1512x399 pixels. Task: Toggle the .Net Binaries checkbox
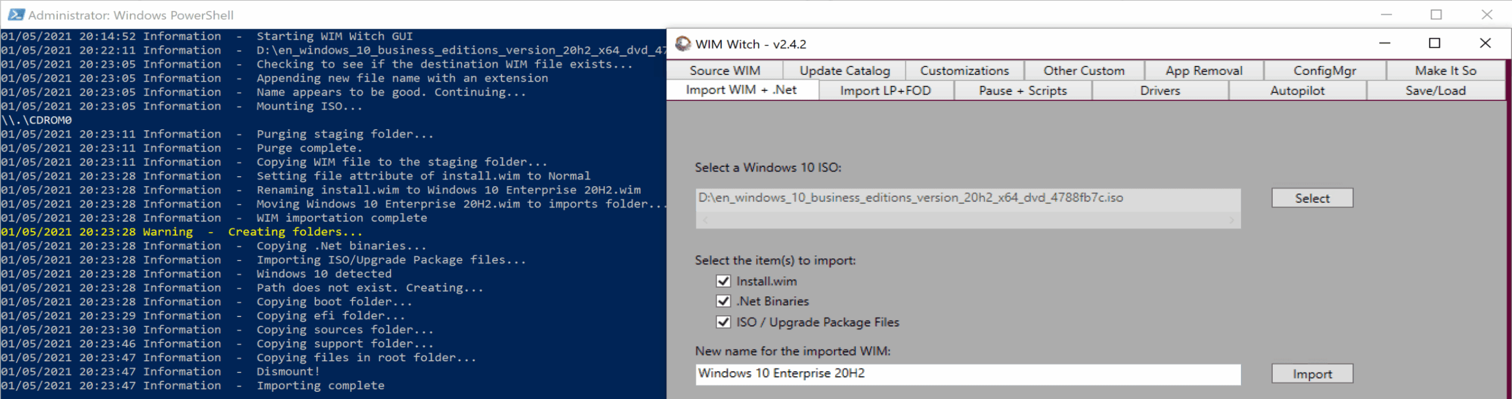[723, 301]
